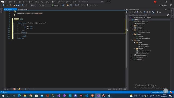The height and width of the screenshot is (98, 174).
Task: Expand the Shared folder
Action: pyautogui.click(x=134, y=49)
